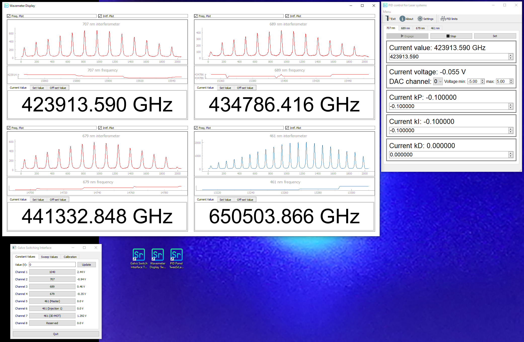Click 434786.416 GHz frequency readout
This screenshot has width=524, height=342.
pyautogui.click(x=284, y=105)
